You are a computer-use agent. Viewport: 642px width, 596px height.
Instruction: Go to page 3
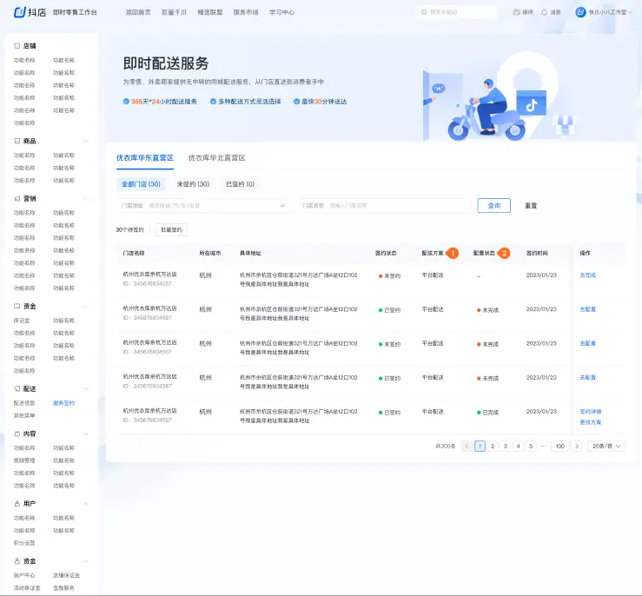[506, 447]
